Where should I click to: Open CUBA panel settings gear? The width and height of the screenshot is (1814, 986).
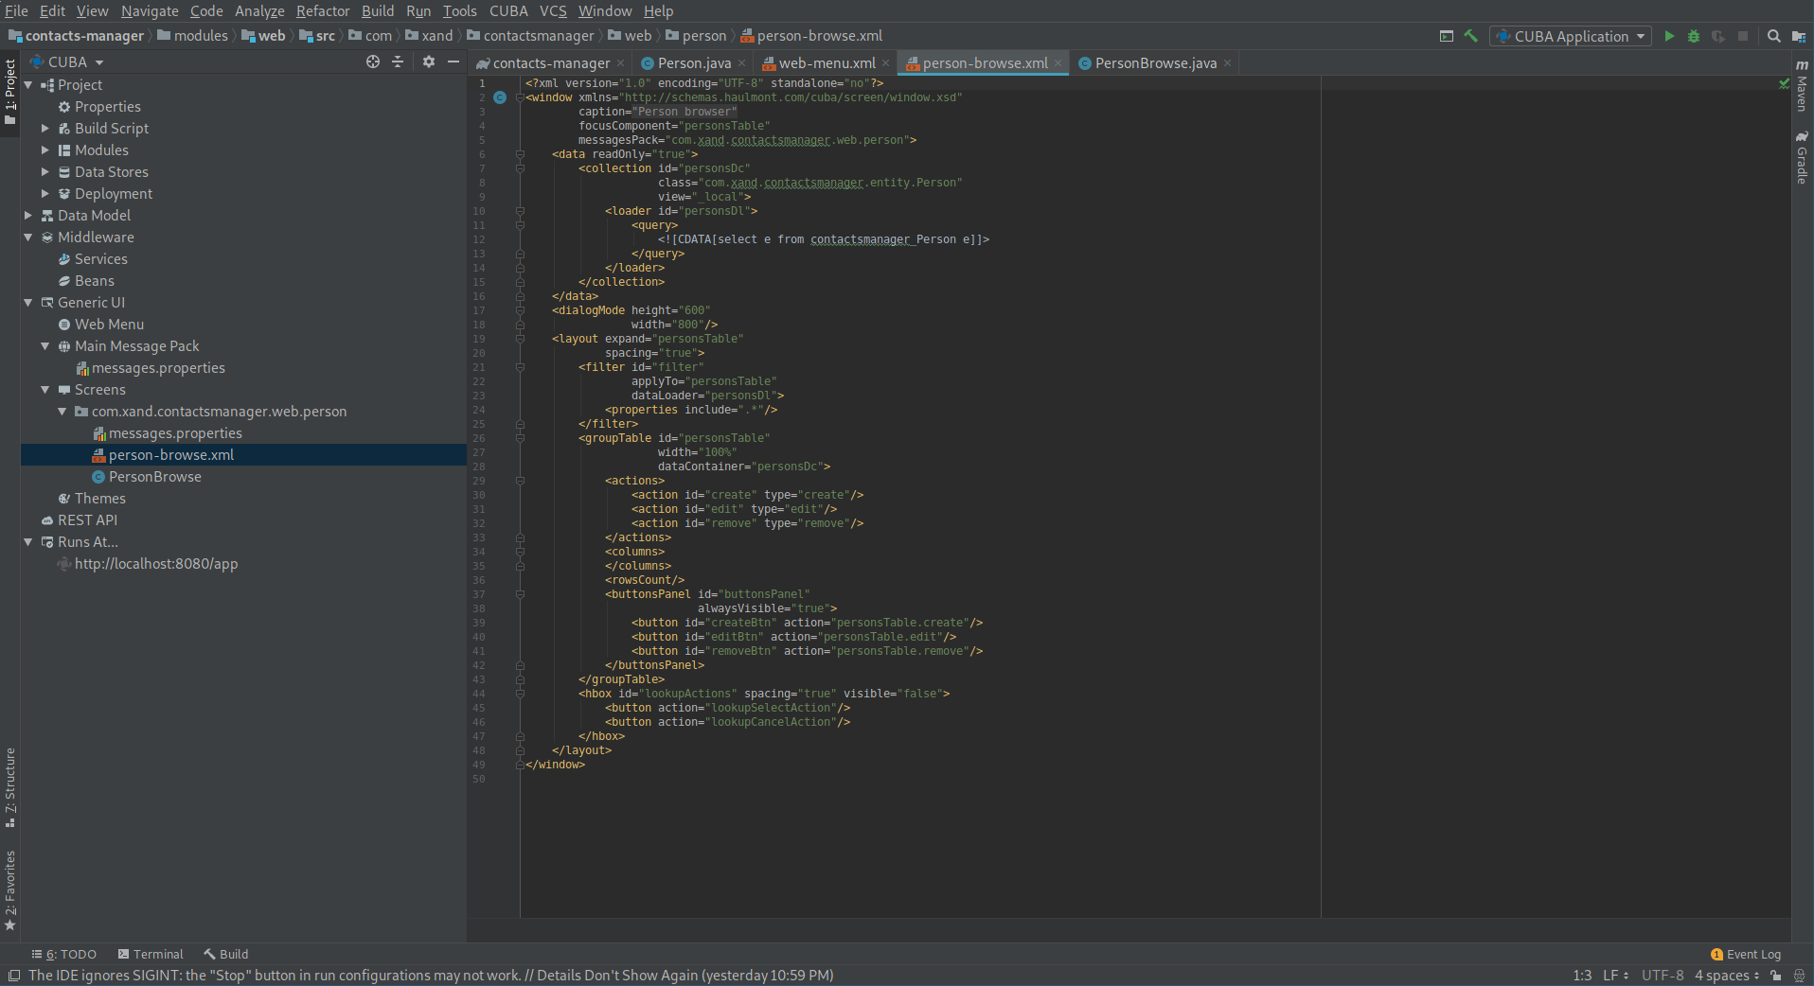tap(429, 62)
